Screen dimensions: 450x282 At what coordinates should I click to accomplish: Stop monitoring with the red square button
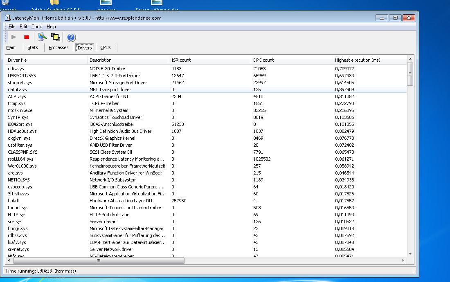point(27,37)
